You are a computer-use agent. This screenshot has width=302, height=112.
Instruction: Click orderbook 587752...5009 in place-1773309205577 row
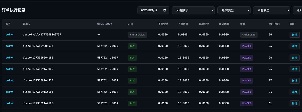click(x=107, y=46)
